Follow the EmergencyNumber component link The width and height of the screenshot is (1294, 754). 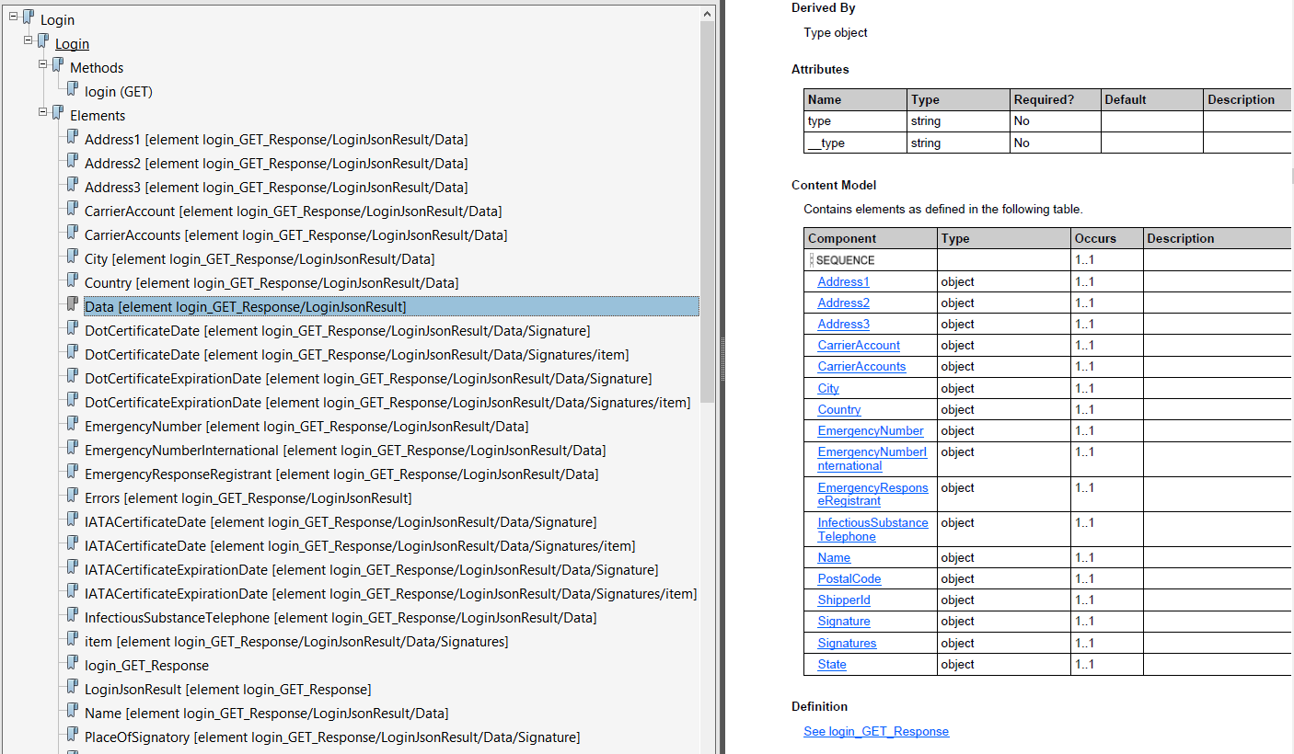click(x=871, y=430)
